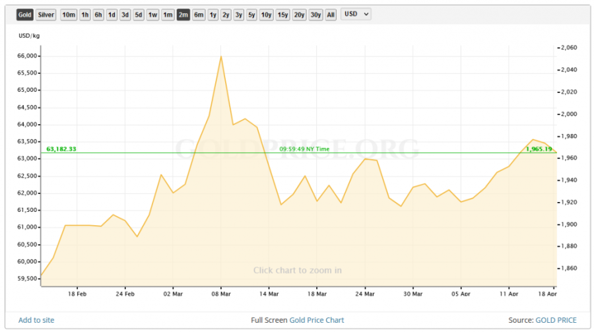Click the chart peak at 08 Mar
Image resolution: width=594 pixels, height=332 pixels.
pyautogui.click(x=220, y=57)
